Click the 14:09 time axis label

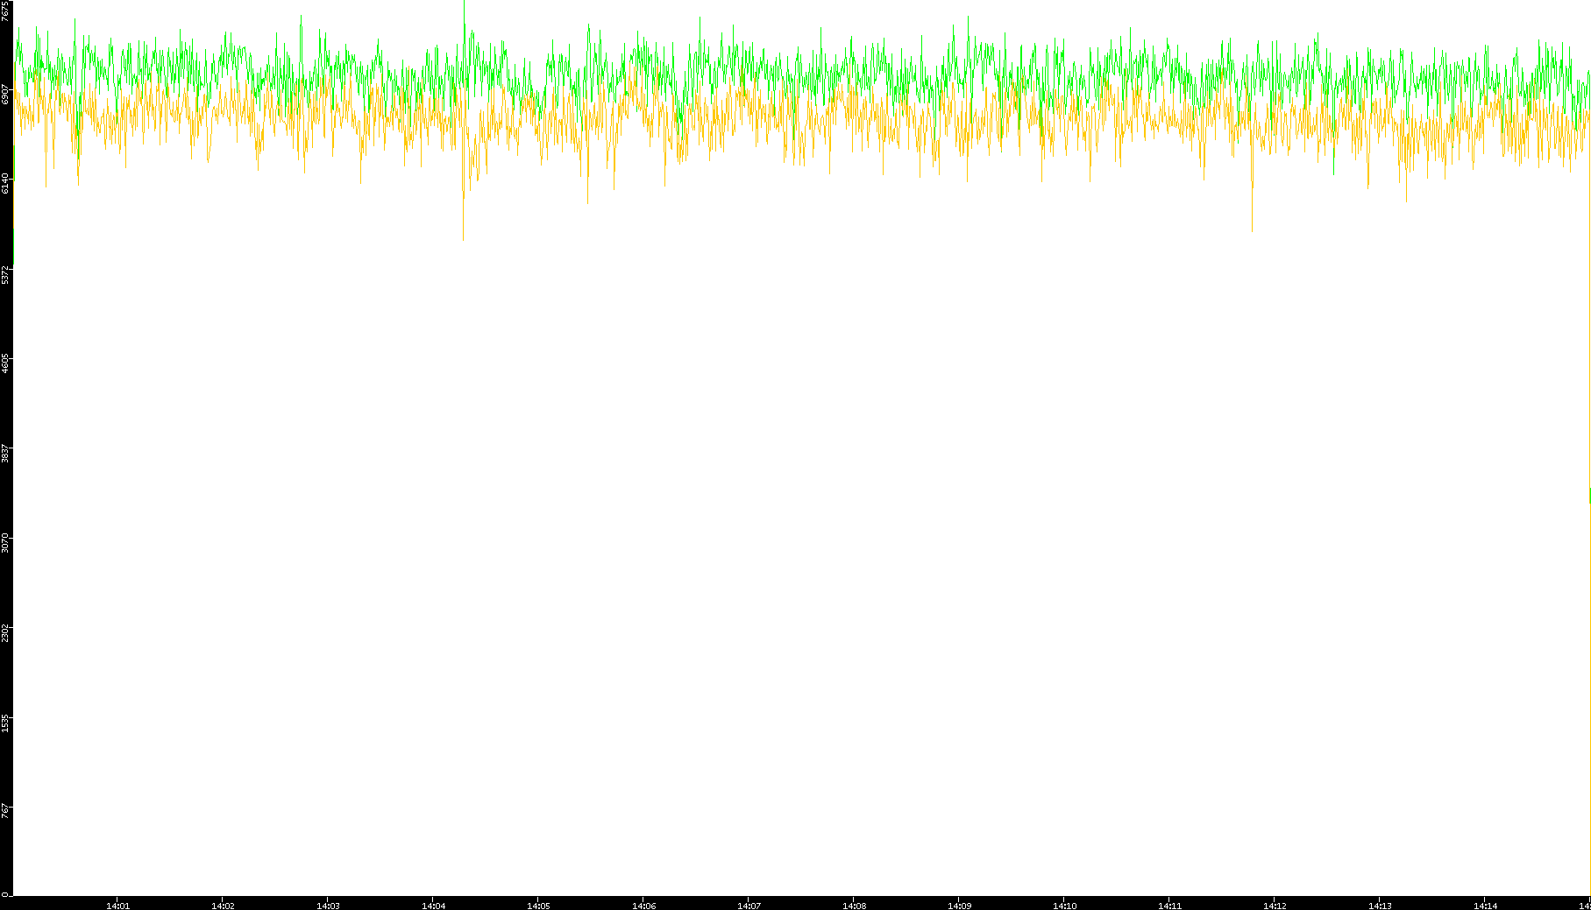959,905
